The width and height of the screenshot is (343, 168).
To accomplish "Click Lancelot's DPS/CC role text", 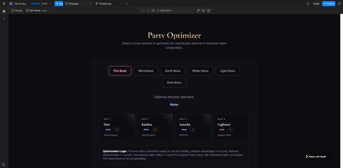I will 184,135.
